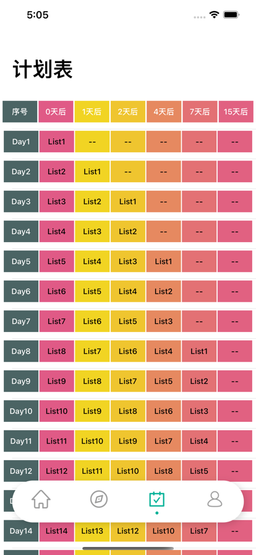The image size is (256, 555).
Task: Select the 0天后 column header
Action: click(x=56, y=112)
